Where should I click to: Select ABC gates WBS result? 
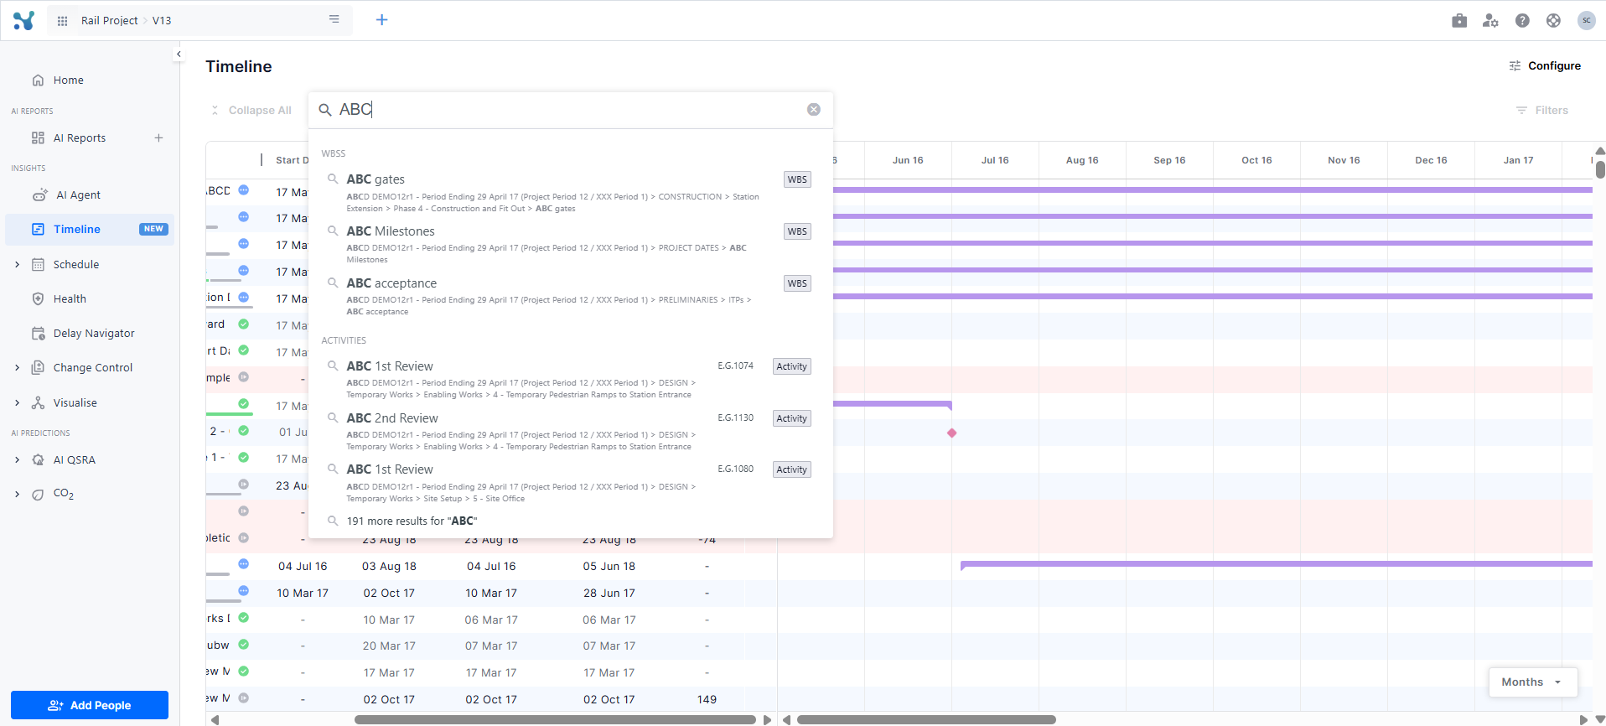(x=570, y=192)
